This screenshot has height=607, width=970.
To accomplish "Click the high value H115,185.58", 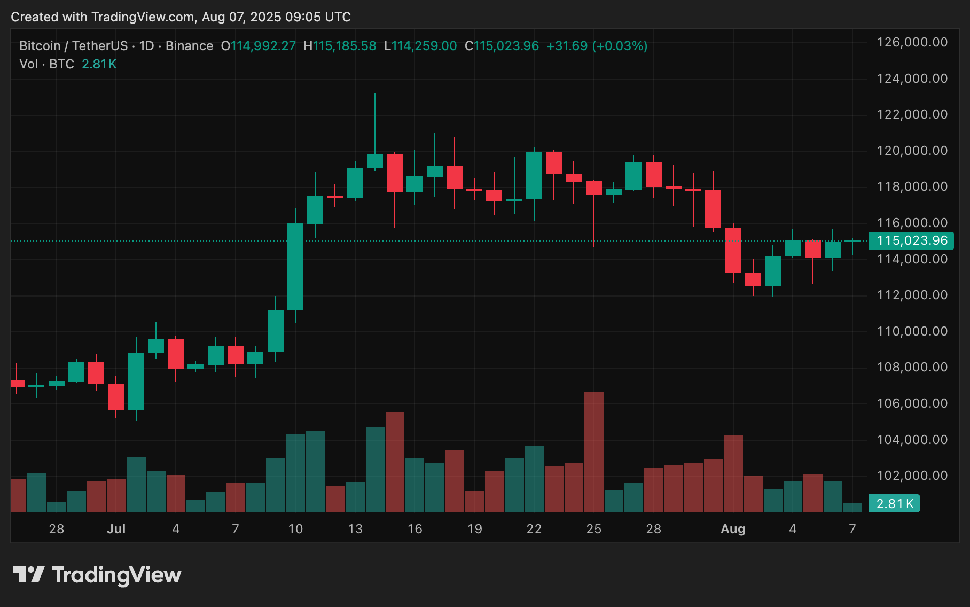I will [x=340, y=46].
